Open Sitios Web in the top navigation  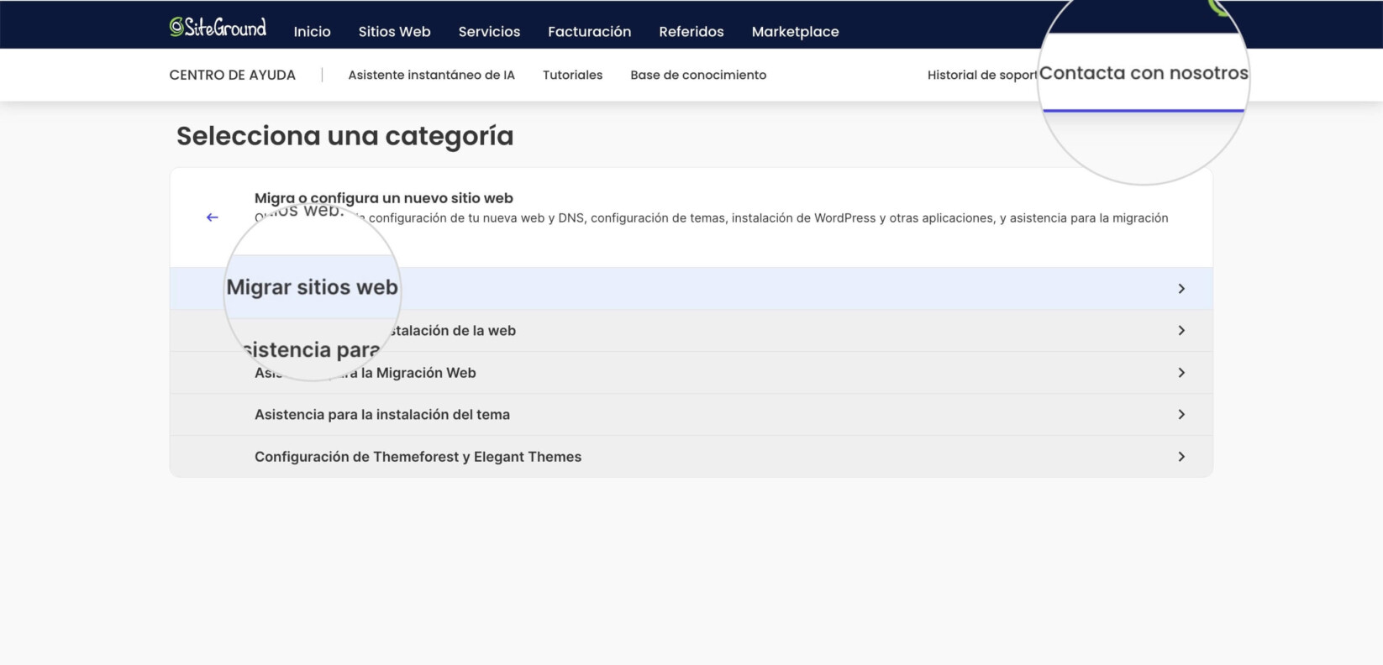tap(394, 31)
